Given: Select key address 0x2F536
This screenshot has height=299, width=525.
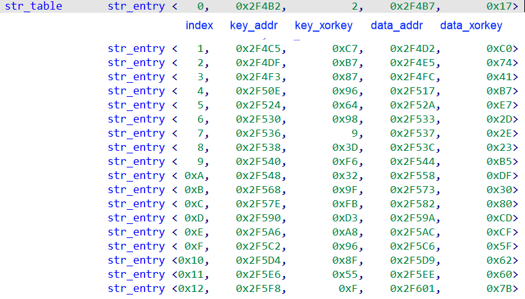Looking at the screenshot, I should pyautogui.click(x=258, y=133).
